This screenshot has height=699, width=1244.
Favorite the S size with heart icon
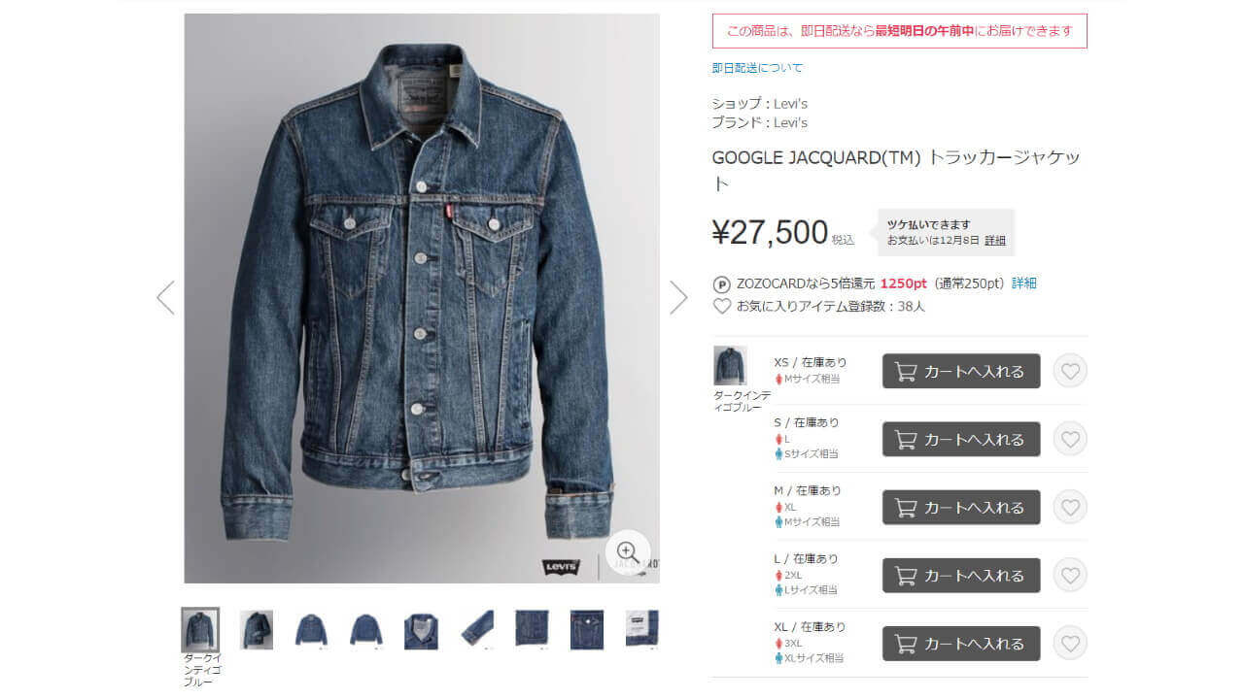point(1070,439)
